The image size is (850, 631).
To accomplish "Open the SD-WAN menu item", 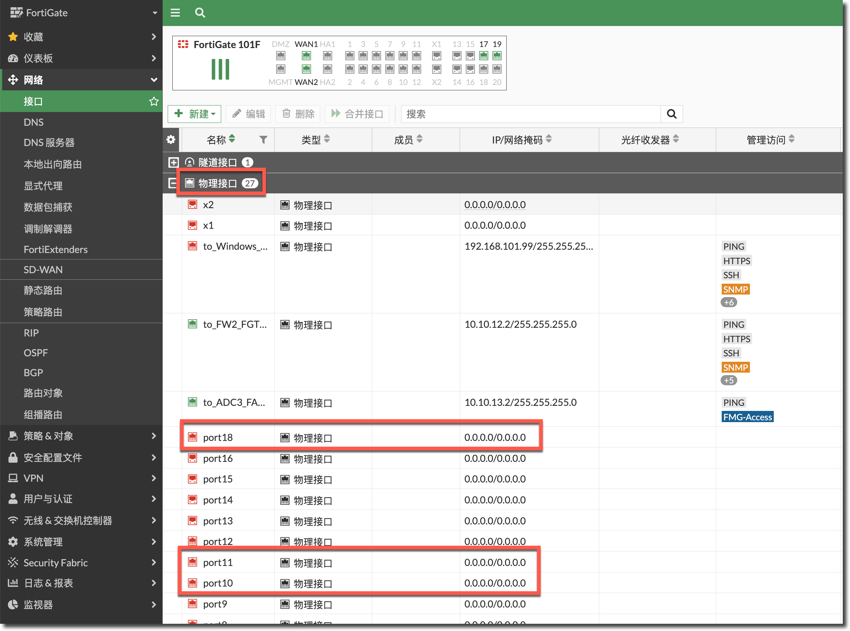I will coord(43,270).
